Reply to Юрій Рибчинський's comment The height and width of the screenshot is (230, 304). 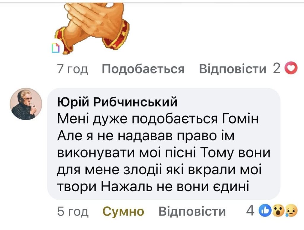[192, 212]
